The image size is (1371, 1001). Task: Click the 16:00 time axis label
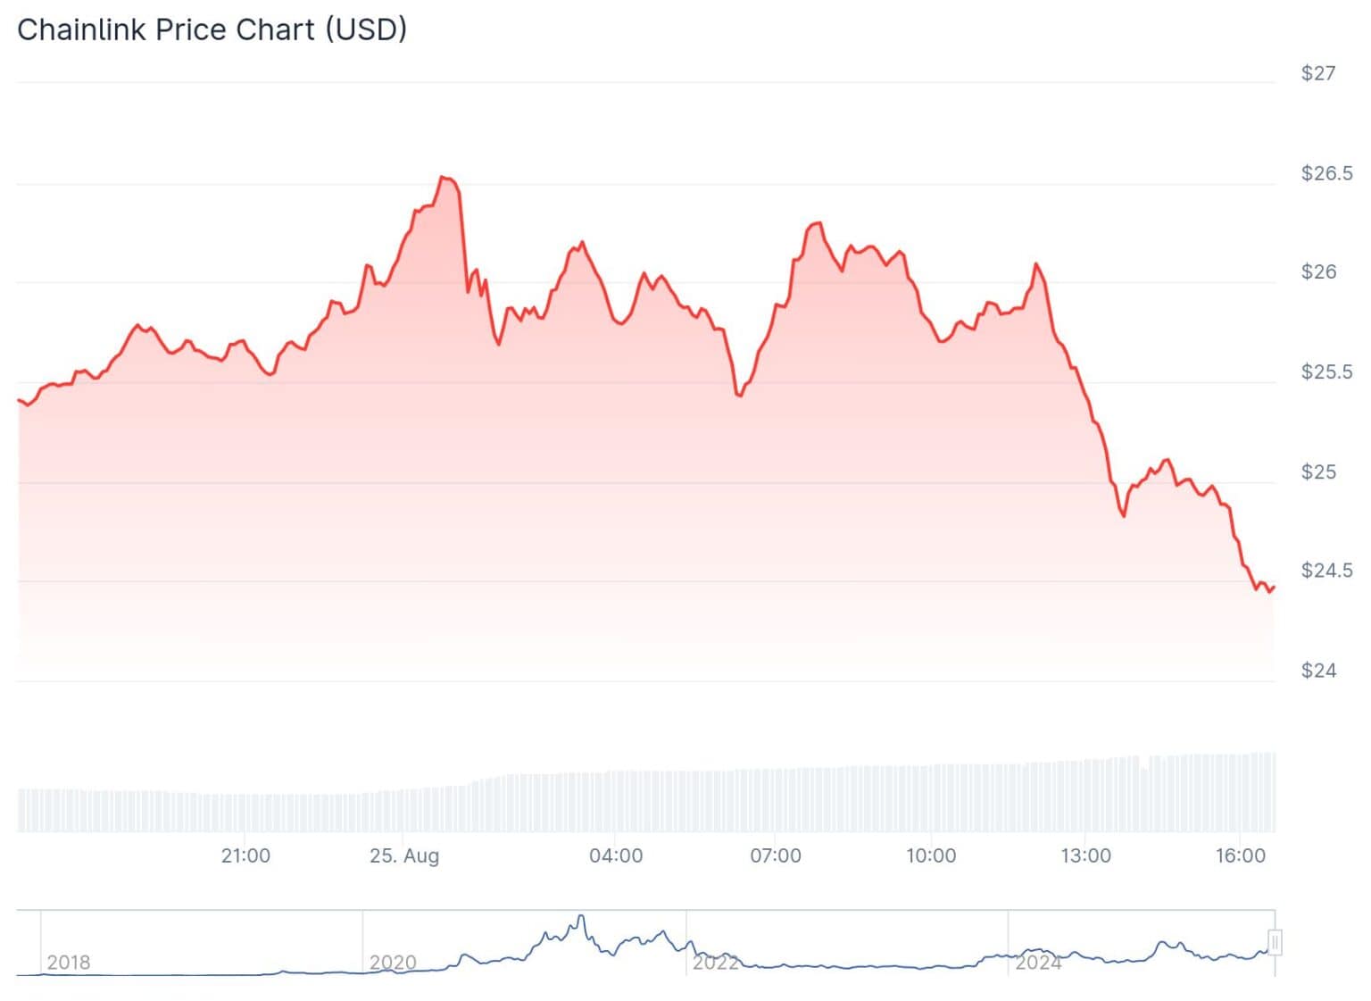(1241, 855)
